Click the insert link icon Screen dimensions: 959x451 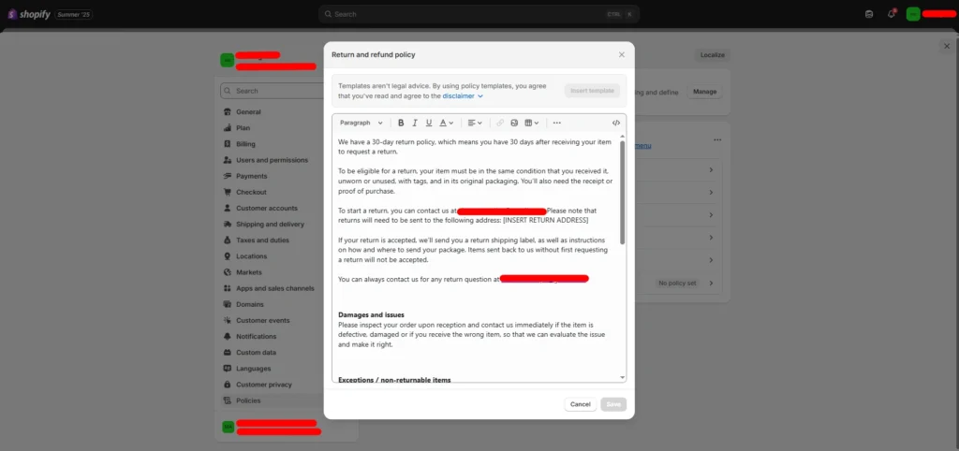tap(500, 123)
